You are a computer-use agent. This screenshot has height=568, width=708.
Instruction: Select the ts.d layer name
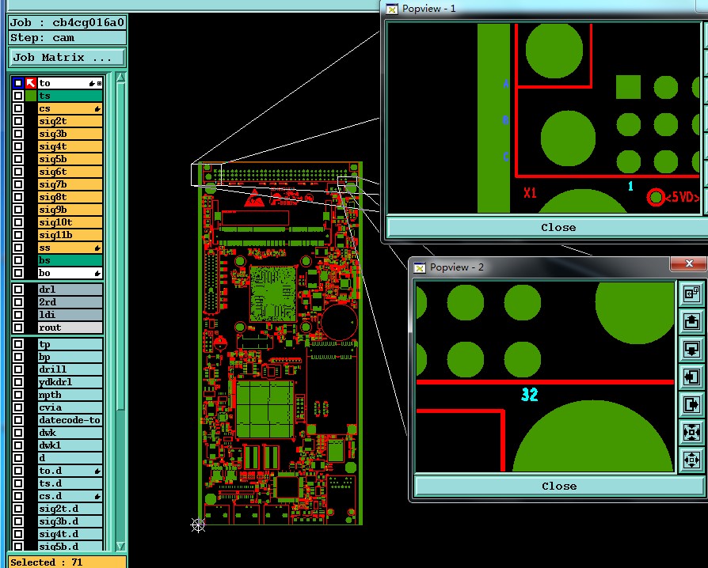point(70,483)
